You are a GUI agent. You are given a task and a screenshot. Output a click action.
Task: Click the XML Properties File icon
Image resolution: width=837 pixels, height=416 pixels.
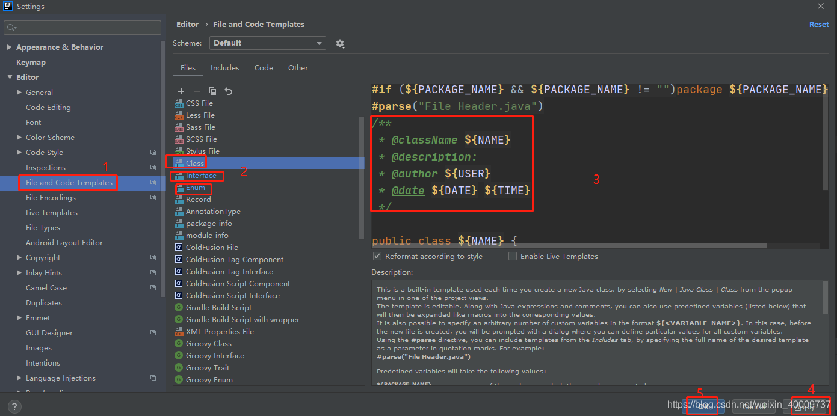(x=179, y=332)
